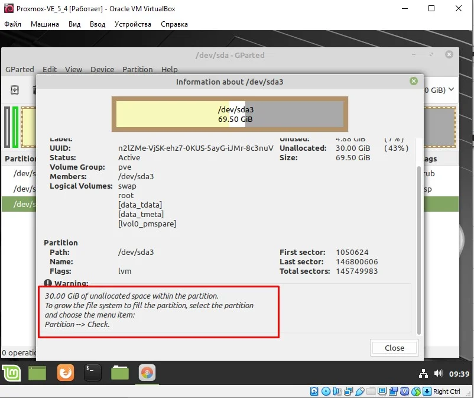
Task: Open the Файл menu in VirtualBox
Action: pos(12,24)
